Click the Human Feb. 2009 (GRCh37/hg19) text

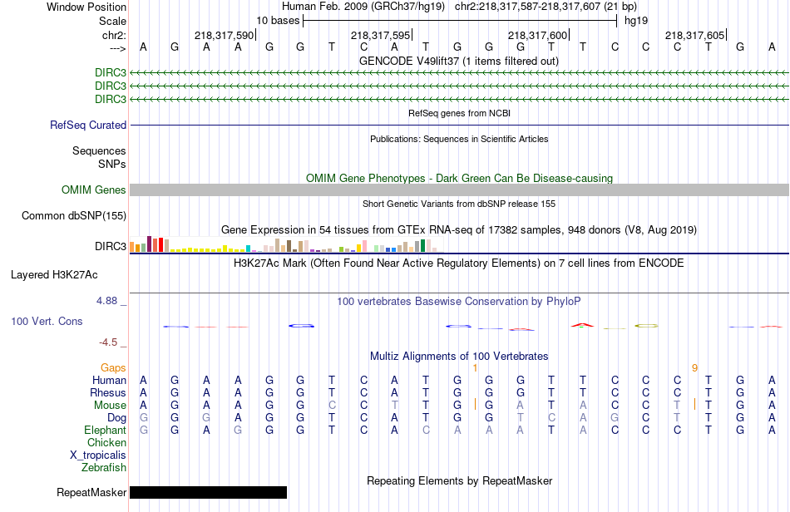pyautogui.click(x=363, y=7)
